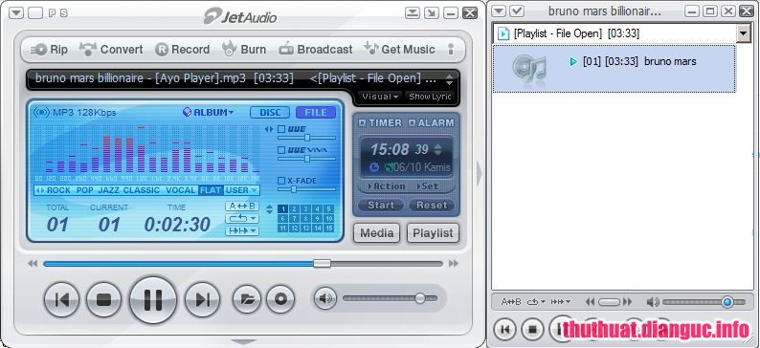Viewport: 760px width, 348px height.
Task: Open Get Music
Action: (399, 50)
